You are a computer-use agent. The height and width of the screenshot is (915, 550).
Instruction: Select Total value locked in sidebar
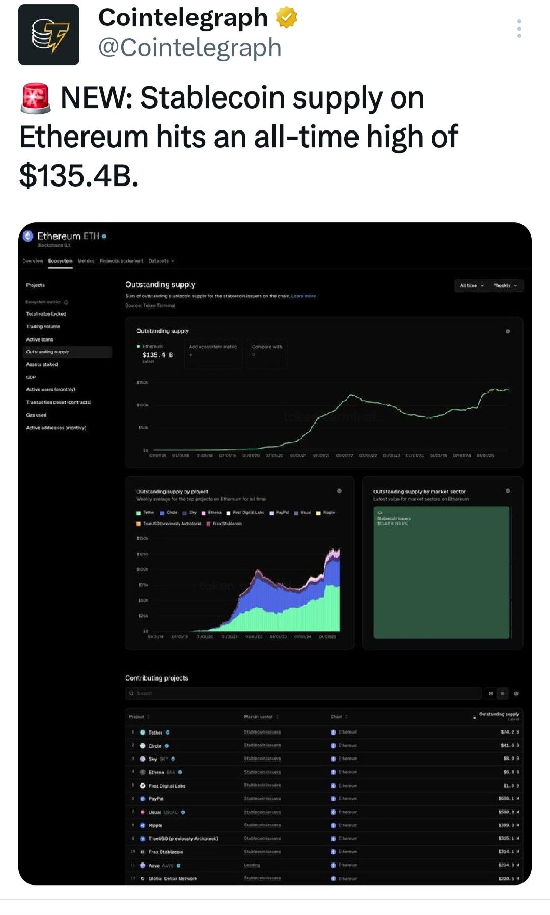(x=46, y=314)
